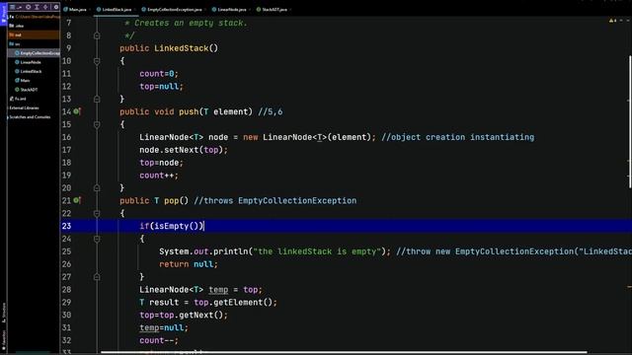632x355 pixels.
Task: Select LinkedStack class in project tree
Action: pos(29,71)
